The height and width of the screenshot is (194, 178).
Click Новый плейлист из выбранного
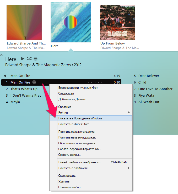tap(91, 162)
